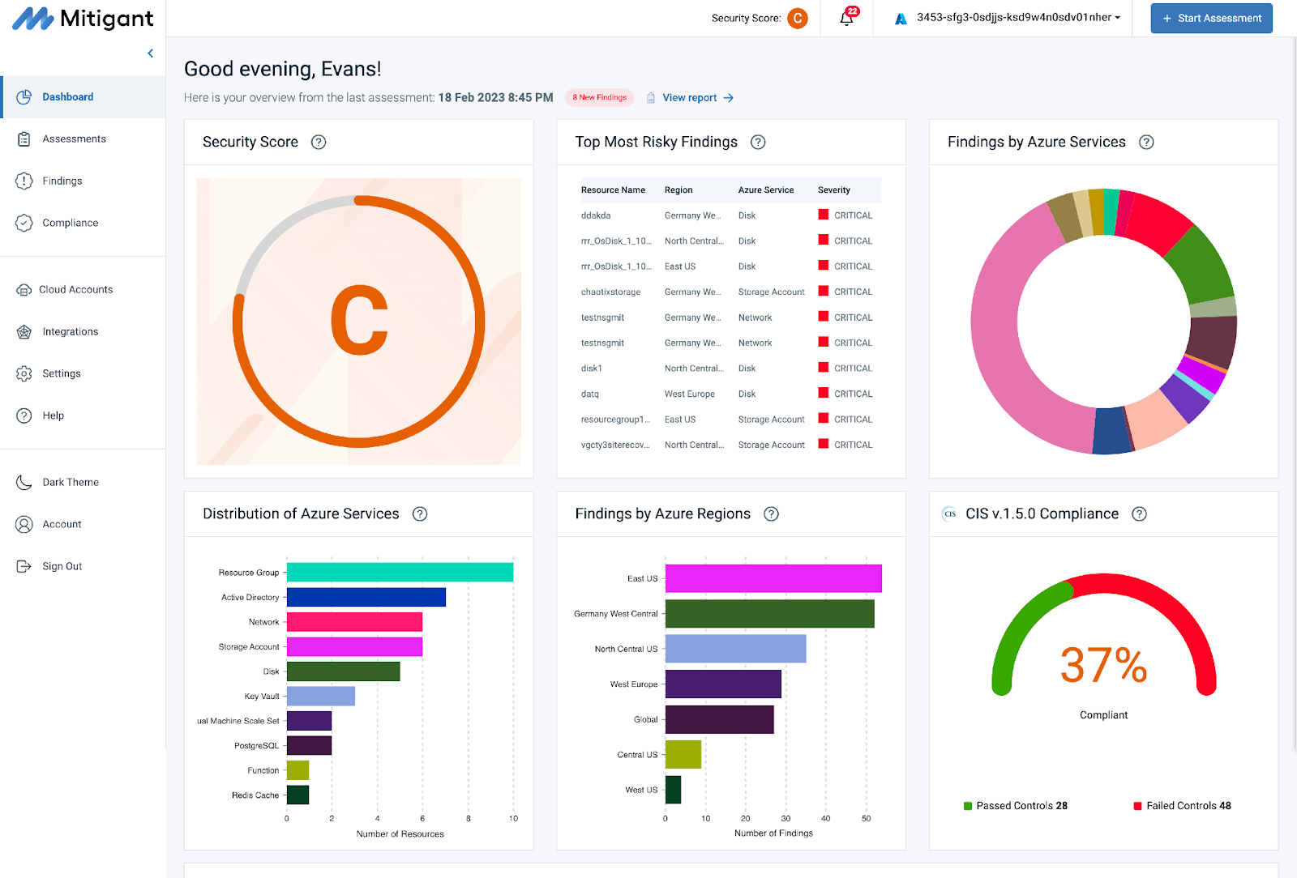Click help icon for Distribution of Azure Services

(x=420, y=514)
